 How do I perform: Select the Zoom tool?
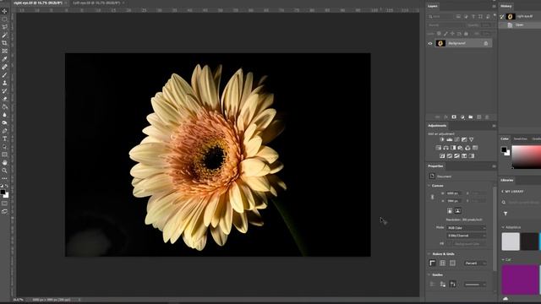coord(4,171)
